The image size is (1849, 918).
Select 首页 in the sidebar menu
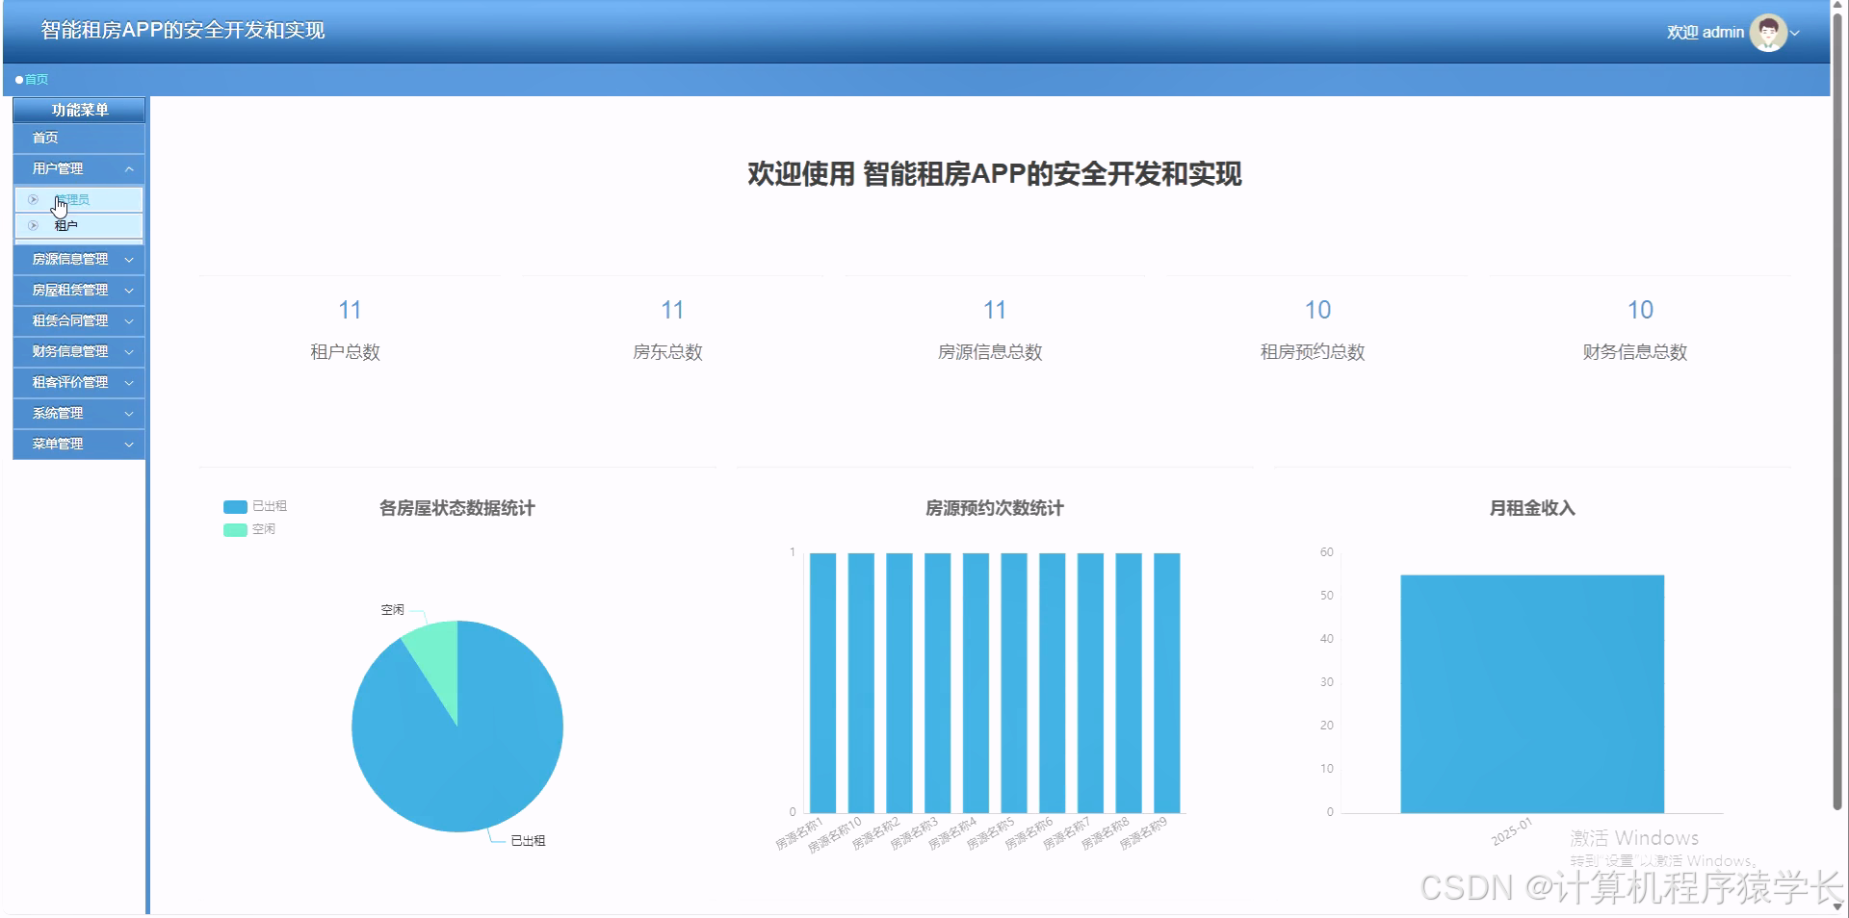coord(43,138)
